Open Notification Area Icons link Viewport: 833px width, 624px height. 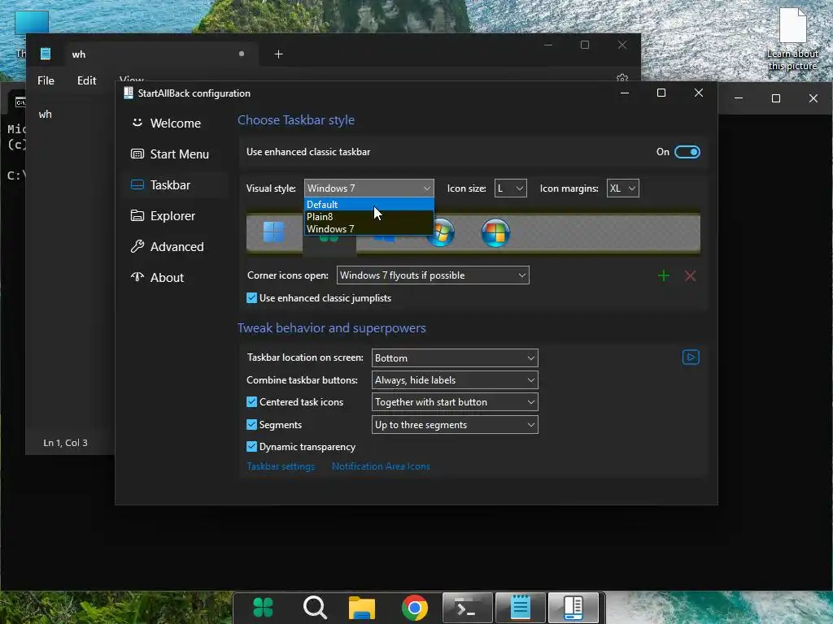tap(381, 466)
